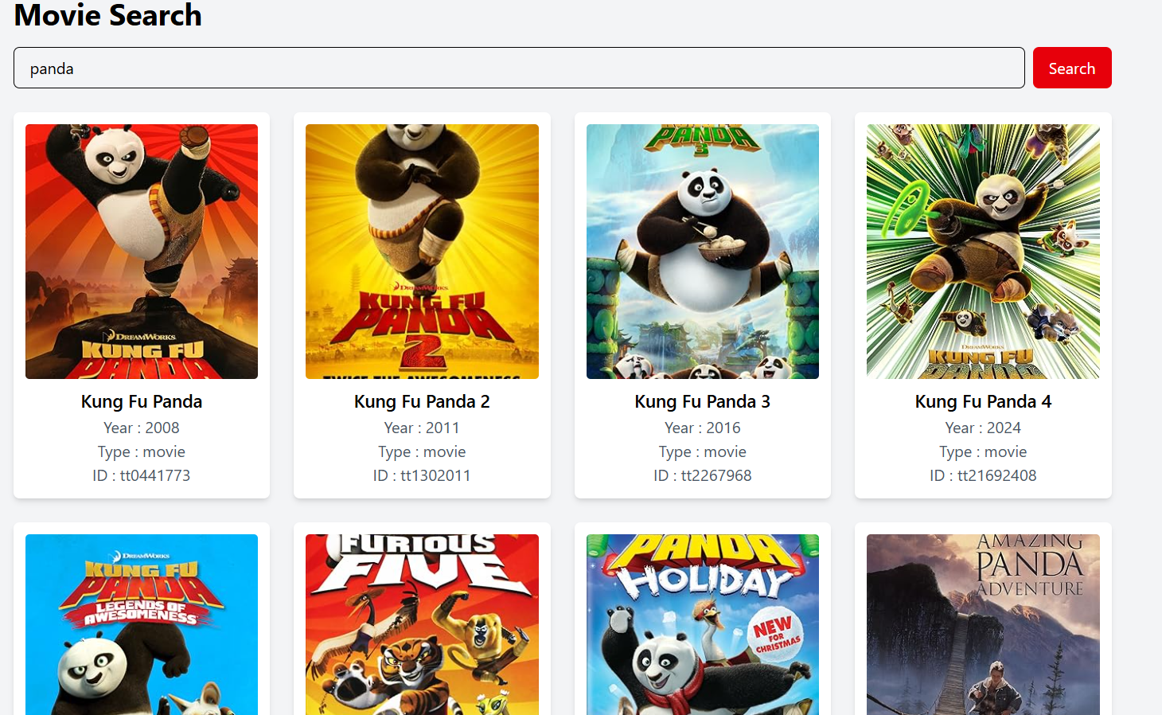Viewport: 1162px width, 715px height.
Task: Click 'ID : tt1302011' text
Action: (x=422, y=475)
